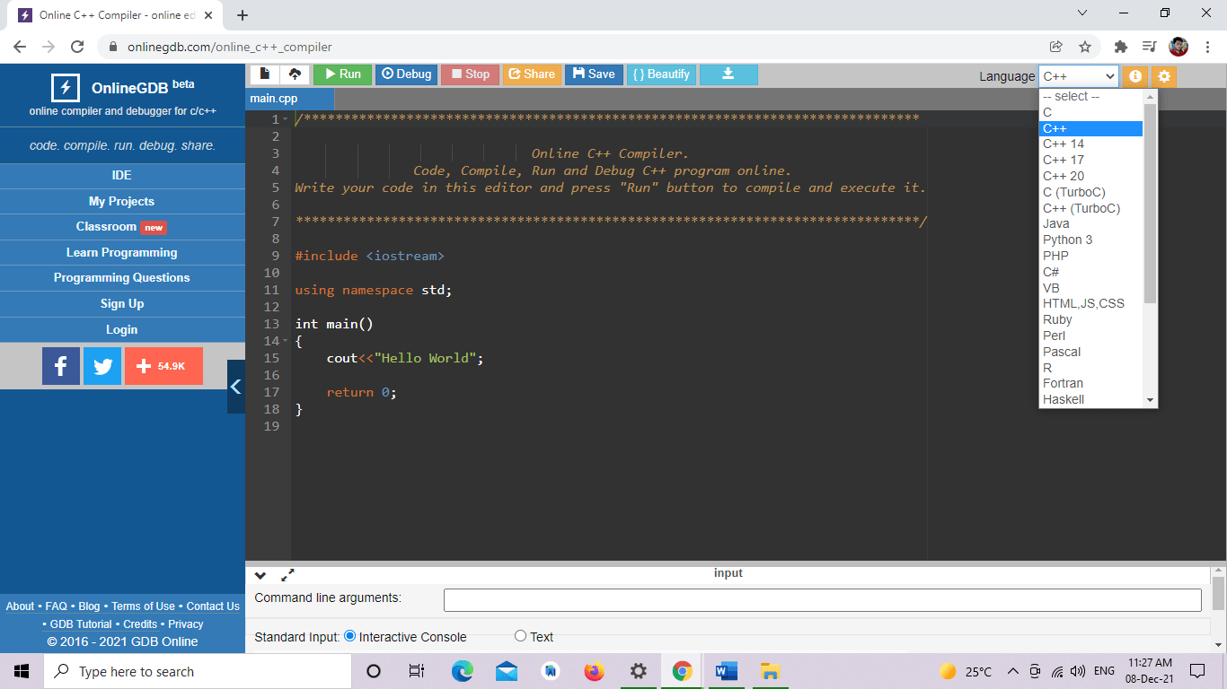Viewport: 1227px width, 689px height.
Task: Collapse the input panel with the down chevron
Action: click(x=260, y=575)
